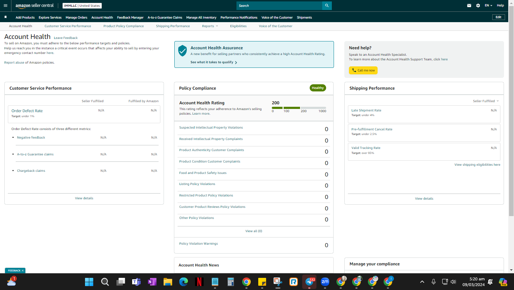The image size is (514, 290).
Task: Go to Shipping Performance tab
Action: tap(173, 26)
